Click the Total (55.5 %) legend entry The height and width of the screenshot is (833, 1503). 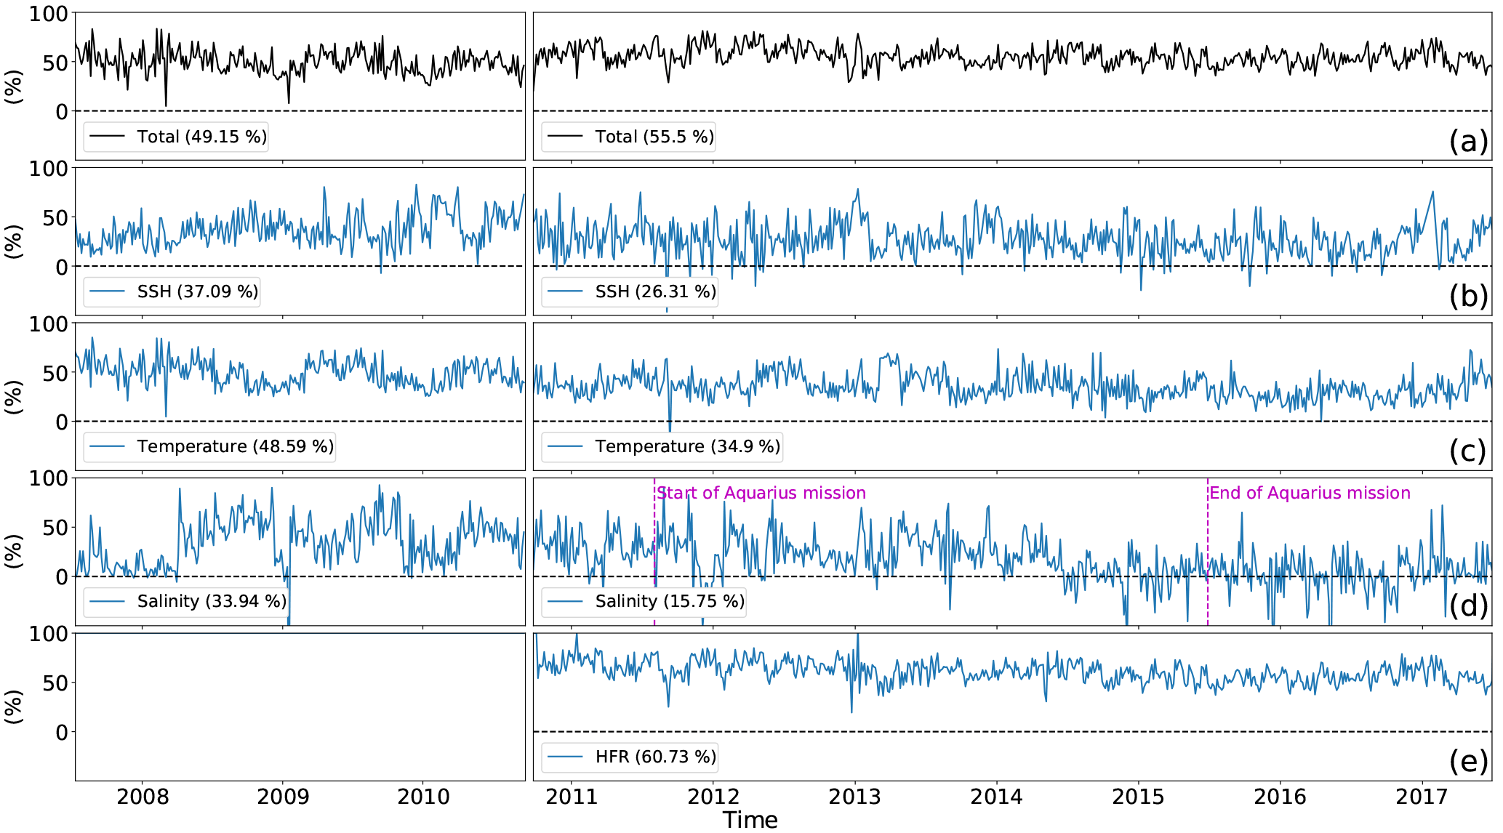pyautogui.click(x=654, y=137)
